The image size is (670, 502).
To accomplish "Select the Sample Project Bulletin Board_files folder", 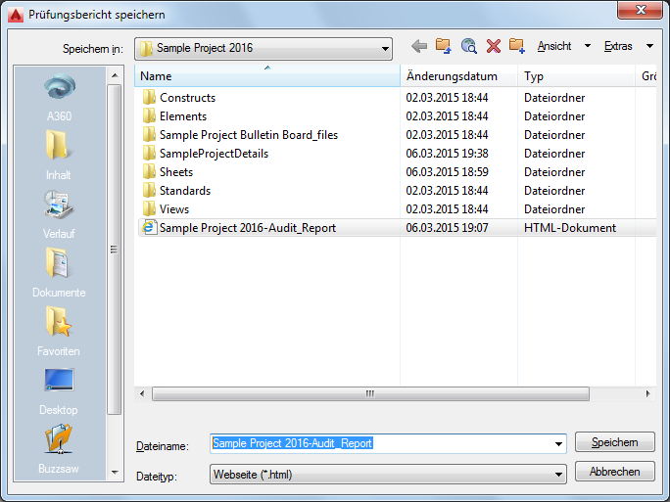I will 249,135.
